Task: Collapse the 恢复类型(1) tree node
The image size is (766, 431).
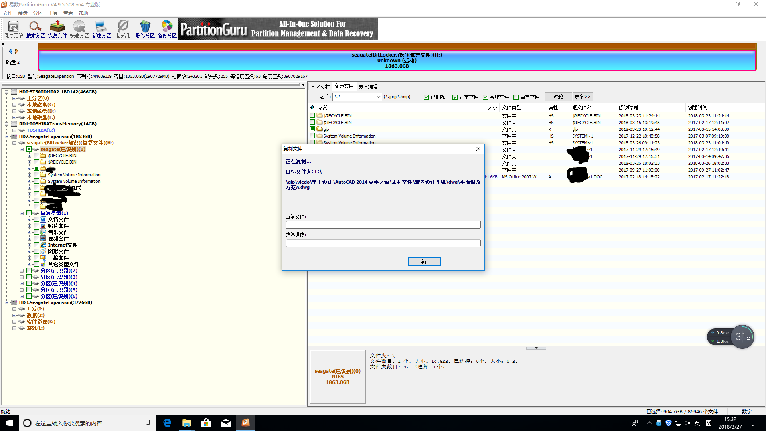Action: click(x=22, y=213)
